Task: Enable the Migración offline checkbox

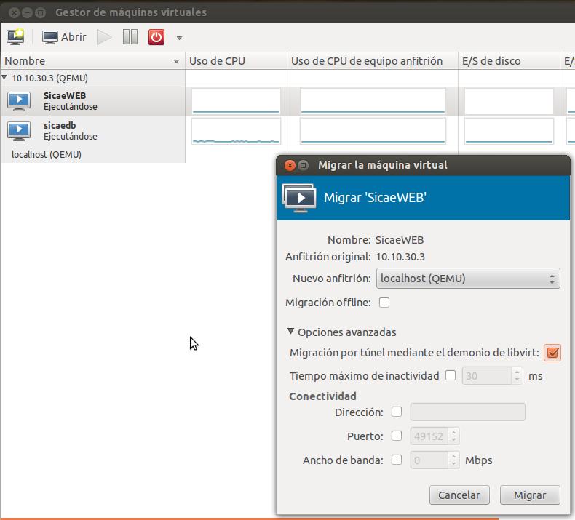Action: click(x=384, y=303)
